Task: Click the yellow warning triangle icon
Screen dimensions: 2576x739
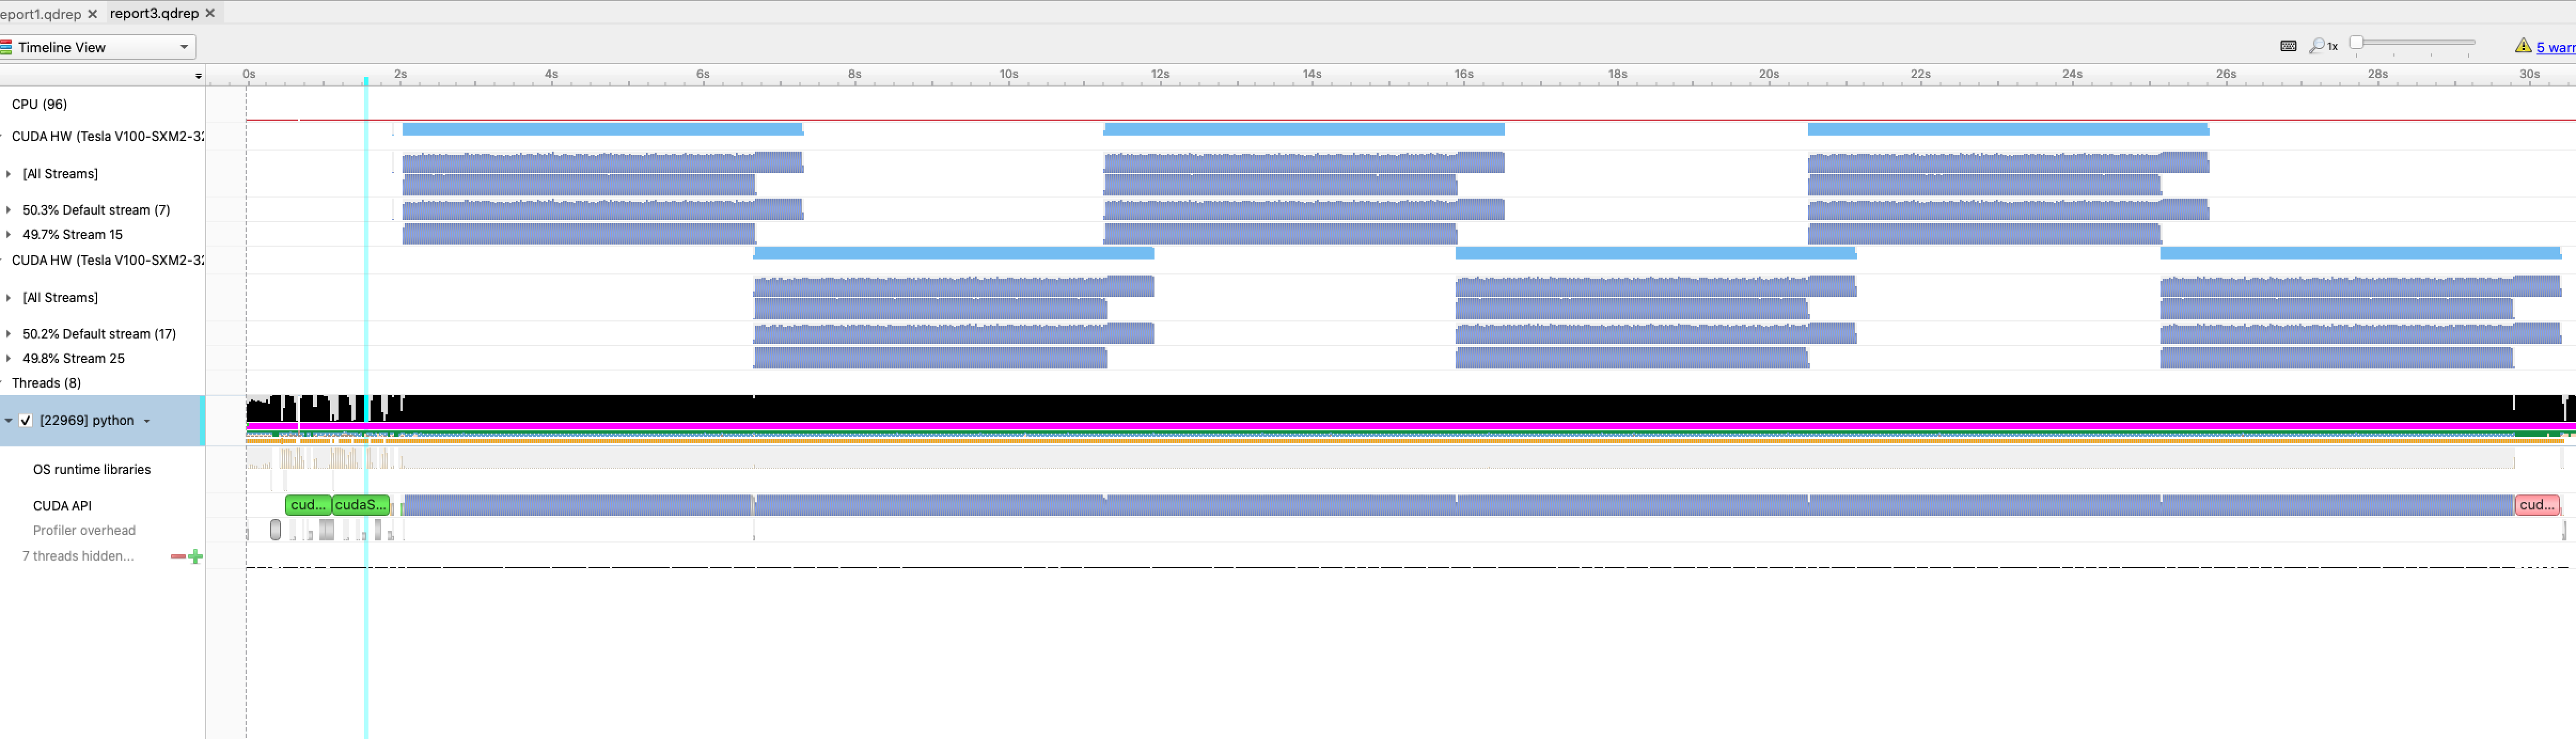Action: tap(2523, 46)
